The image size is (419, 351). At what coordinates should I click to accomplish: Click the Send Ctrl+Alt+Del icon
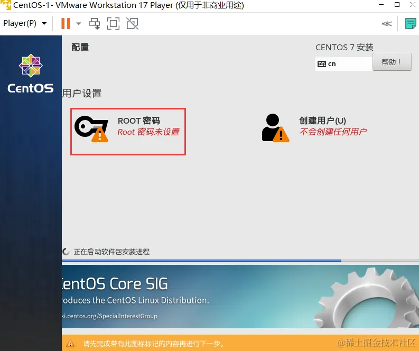coord(95,24)
